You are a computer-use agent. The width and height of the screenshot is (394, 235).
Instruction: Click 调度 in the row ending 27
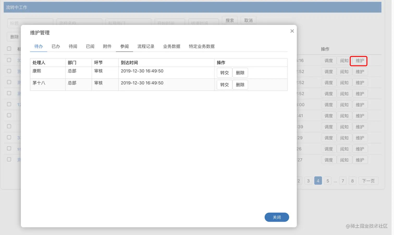click(329, 160)
